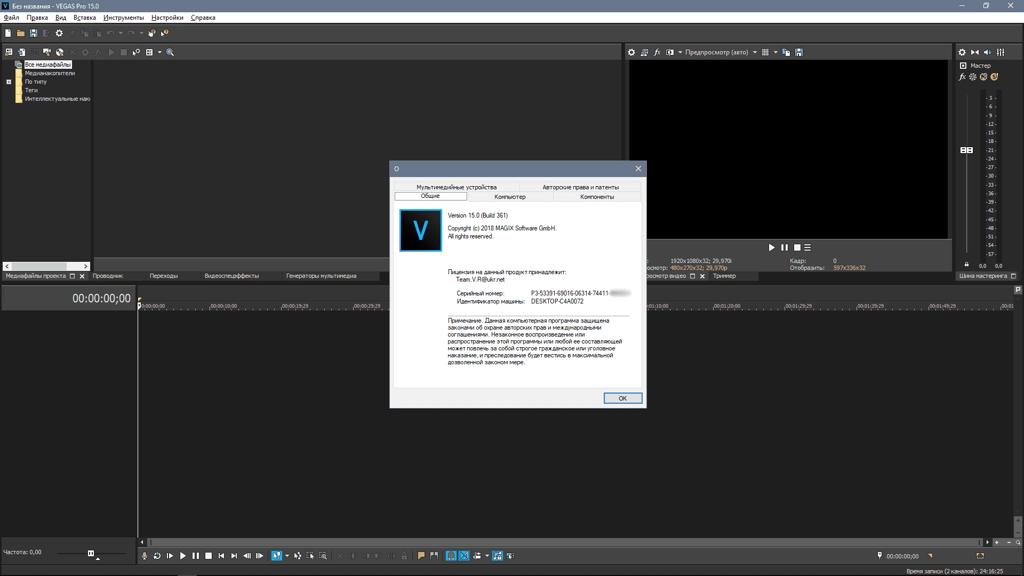This screenshot has height=576, width=1024.
Task: Open the Файл menu
Action: point(11,18)
